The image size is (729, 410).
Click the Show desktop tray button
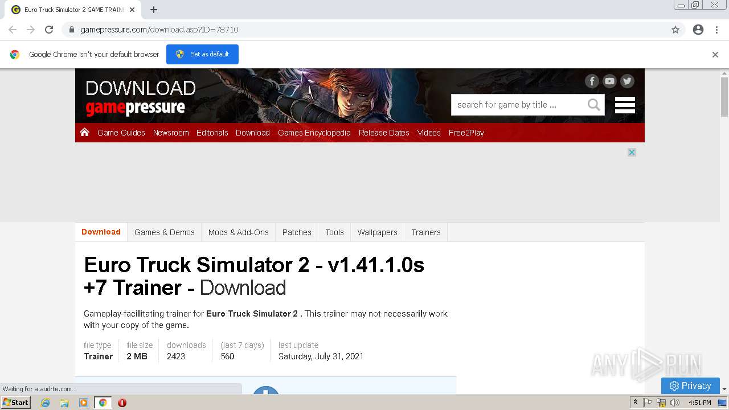pyautogui.click(x=722, y=403)
